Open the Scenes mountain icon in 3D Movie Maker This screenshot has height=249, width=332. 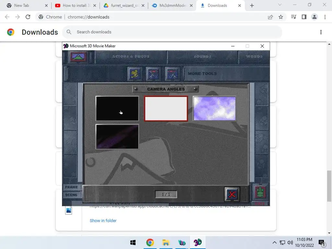click(78, 56)
